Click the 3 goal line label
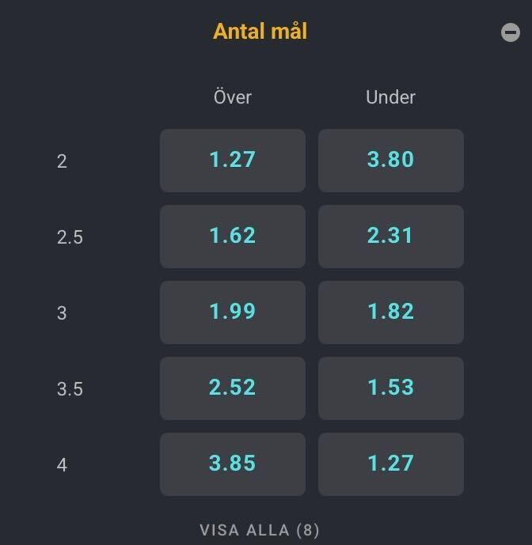 point(62,312)
